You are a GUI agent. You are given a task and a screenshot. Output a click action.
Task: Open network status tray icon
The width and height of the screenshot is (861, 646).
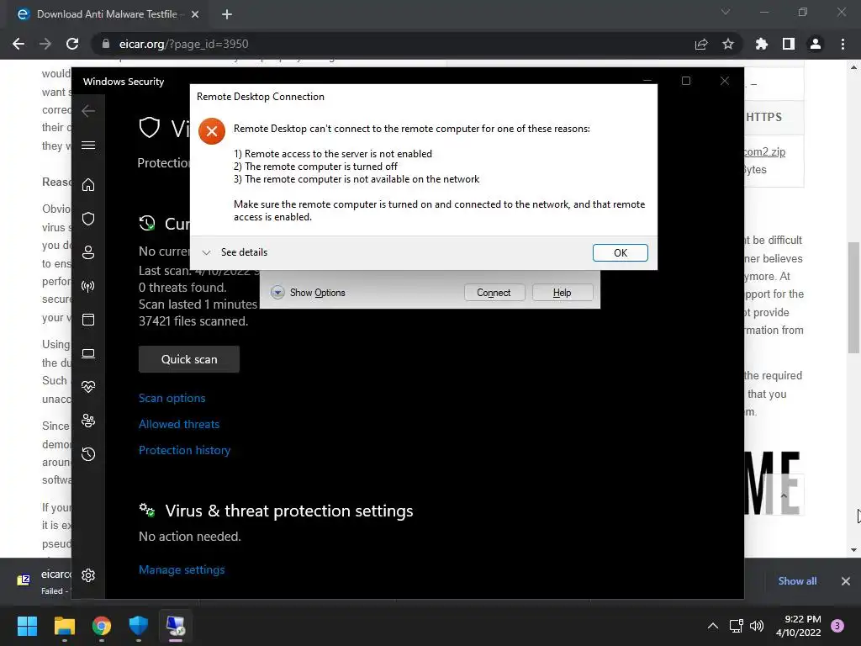(x=737, y=626)
